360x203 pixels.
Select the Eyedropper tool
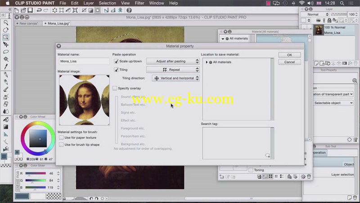point(6,66)
